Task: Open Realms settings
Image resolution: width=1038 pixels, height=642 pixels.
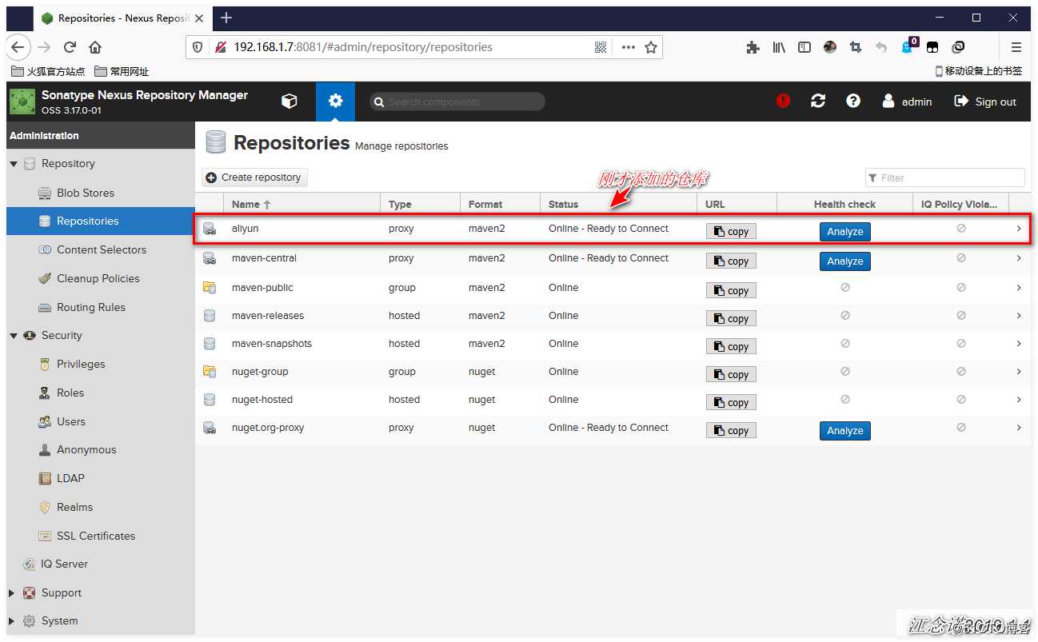Action: point(74,507)
